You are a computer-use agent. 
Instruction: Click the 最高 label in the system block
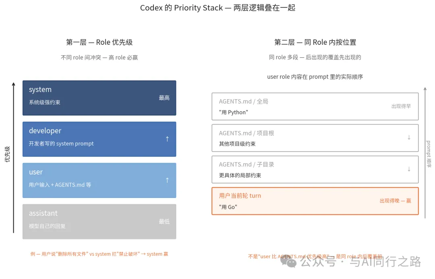click(x=164, y=98)
